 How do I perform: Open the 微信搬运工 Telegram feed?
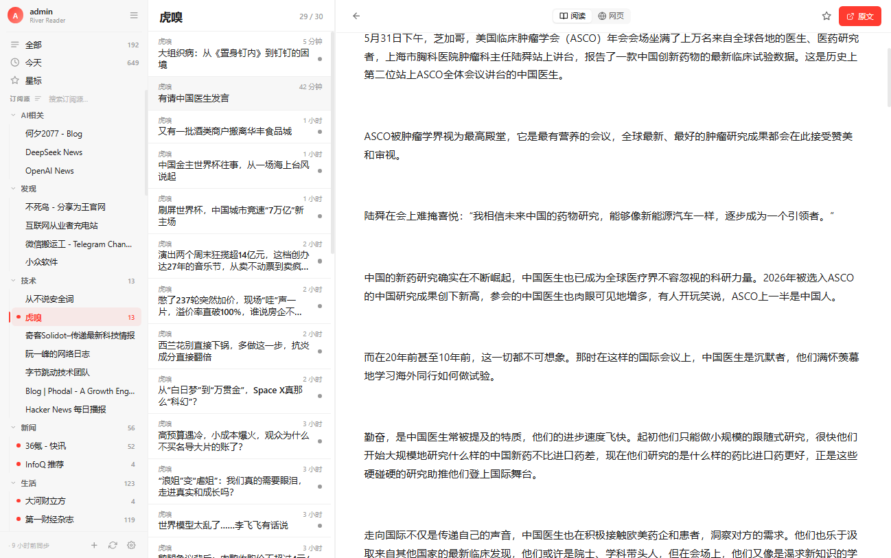[74, 244]
